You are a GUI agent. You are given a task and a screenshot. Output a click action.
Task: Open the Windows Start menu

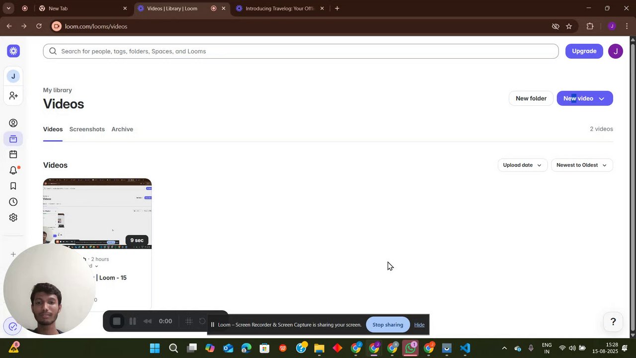tap(155, 348)
